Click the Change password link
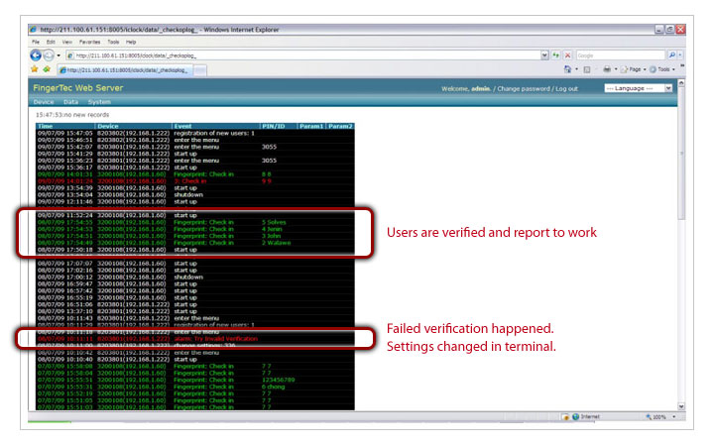This screenshot has width=714, height=446. click(x=524, y=89)
